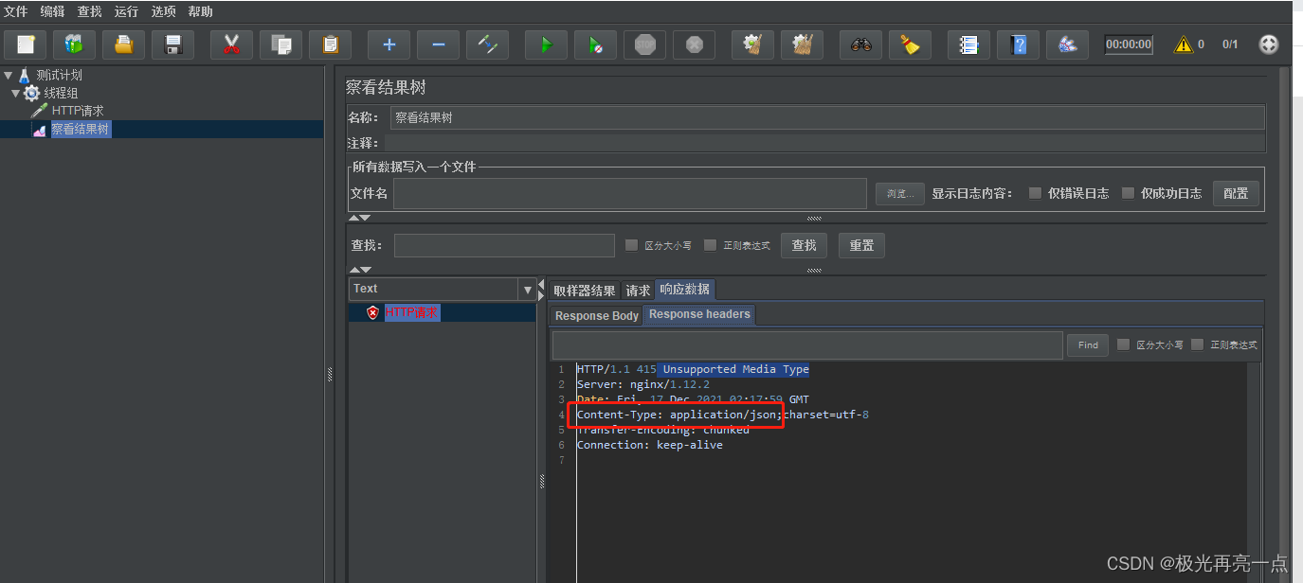Viewport: 1303px width, 583px height.
Task: Collapse the 测试计划 tree node
Action: (x=9, y=75)
